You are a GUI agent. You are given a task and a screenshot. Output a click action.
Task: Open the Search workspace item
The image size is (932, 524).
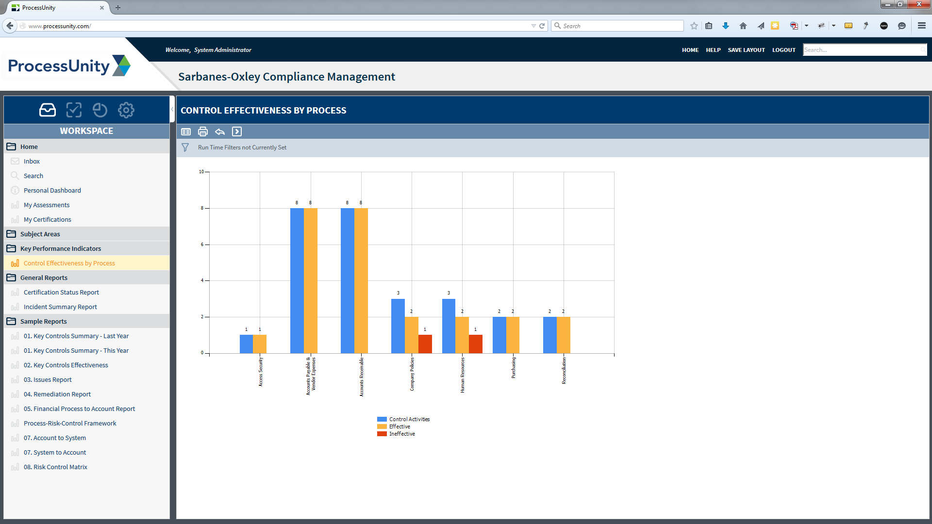click(33, 176)
